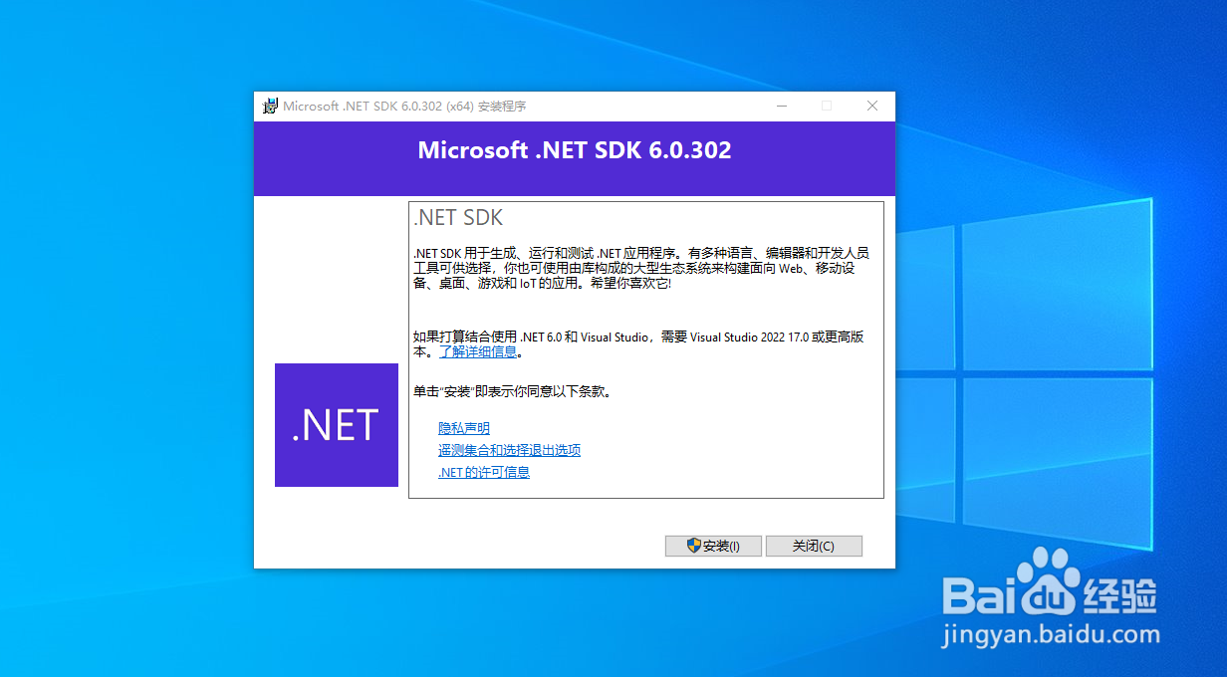Click the 关闭(C) close button
Image resolution: width=1227 pixels, height=677 pixels.
[814, 546]
